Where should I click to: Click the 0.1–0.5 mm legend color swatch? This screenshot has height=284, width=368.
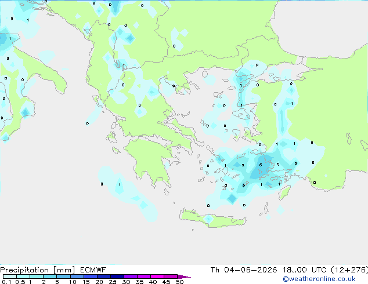(x=10, y=276)
